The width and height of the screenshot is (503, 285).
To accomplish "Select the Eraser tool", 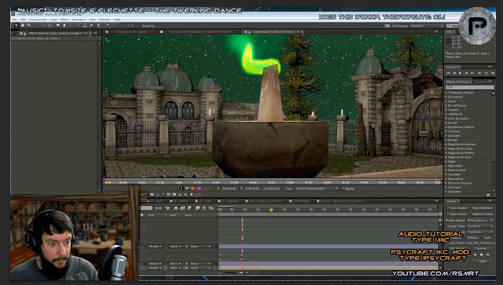I will (91, 25).
